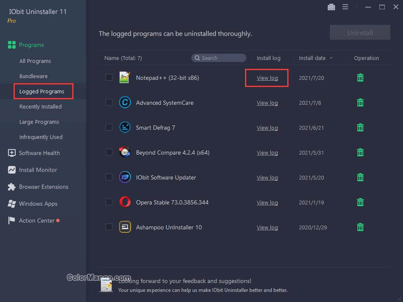
Task: Uninstall Notepad++ using its trash icon
Action: pos(359,78)
